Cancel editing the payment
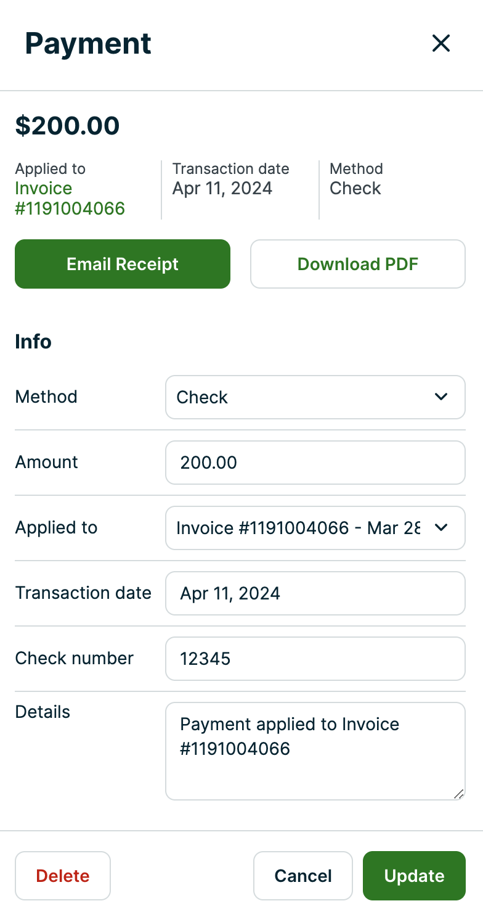Image resolution: width=483 pixels, height=914 pixels. [x=302, y=876]
